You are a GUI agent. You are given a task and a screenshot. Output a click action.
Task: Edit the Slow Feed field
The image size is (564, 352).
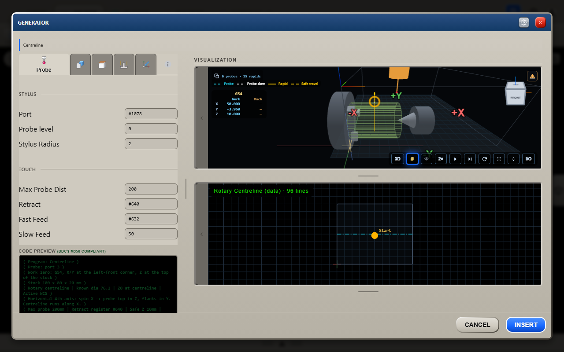(151, 234)
